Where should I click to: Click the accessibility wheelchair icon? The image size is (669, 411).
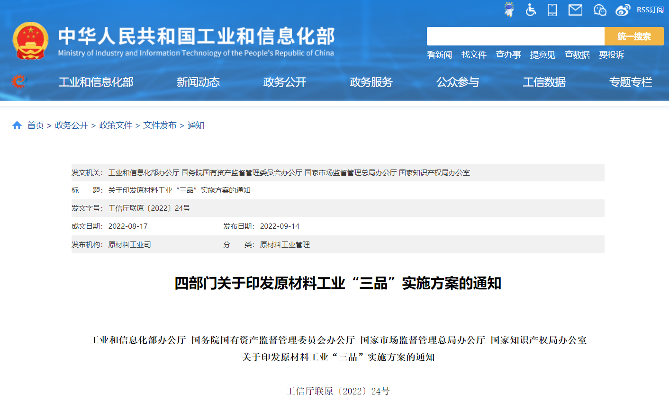click(530, 9)
